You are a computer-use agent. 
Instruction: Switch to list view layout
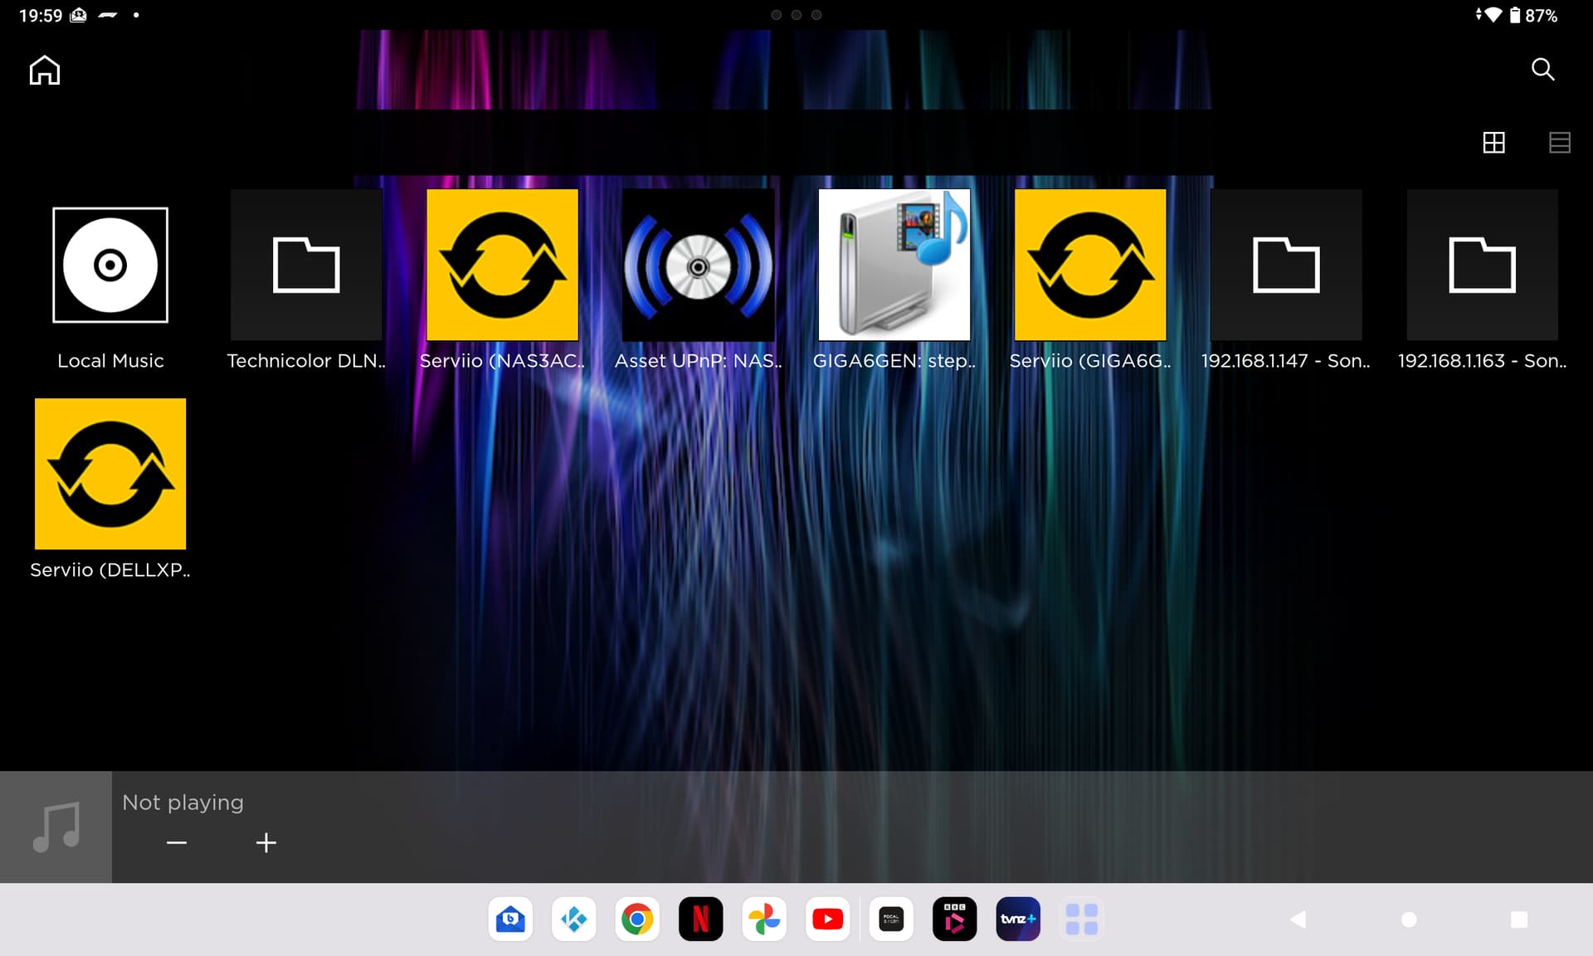(1559, 143)
